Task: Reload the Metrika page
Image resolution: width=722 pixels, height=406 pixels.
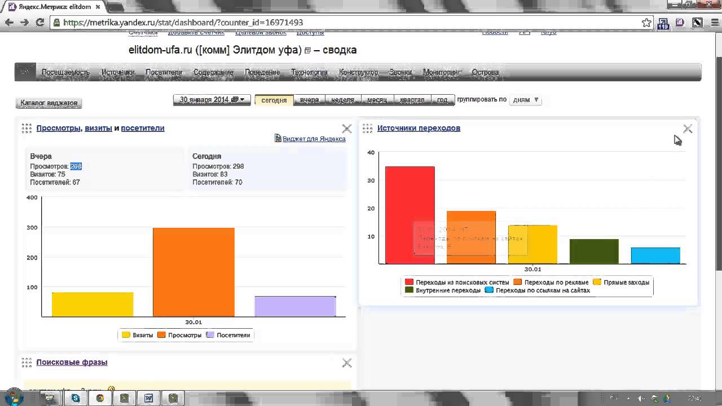Action: point(39,23)
